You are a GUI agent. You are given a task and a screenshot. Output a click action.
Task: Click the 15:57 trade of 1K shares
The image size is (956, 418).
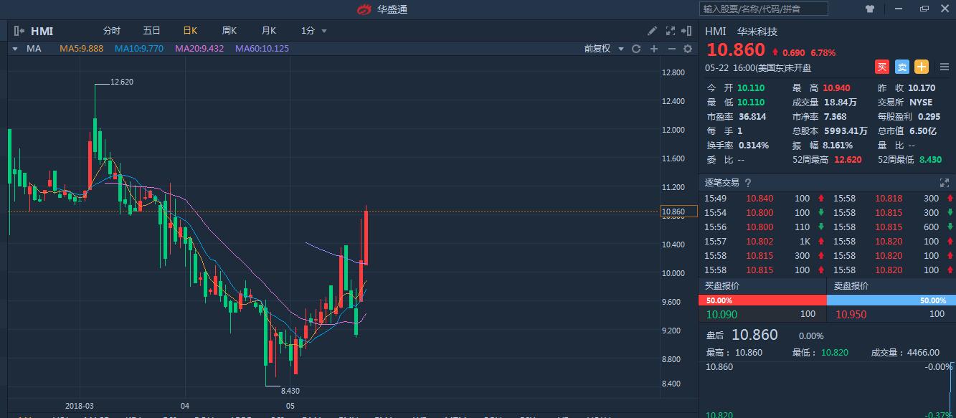[x=764, y=242]
